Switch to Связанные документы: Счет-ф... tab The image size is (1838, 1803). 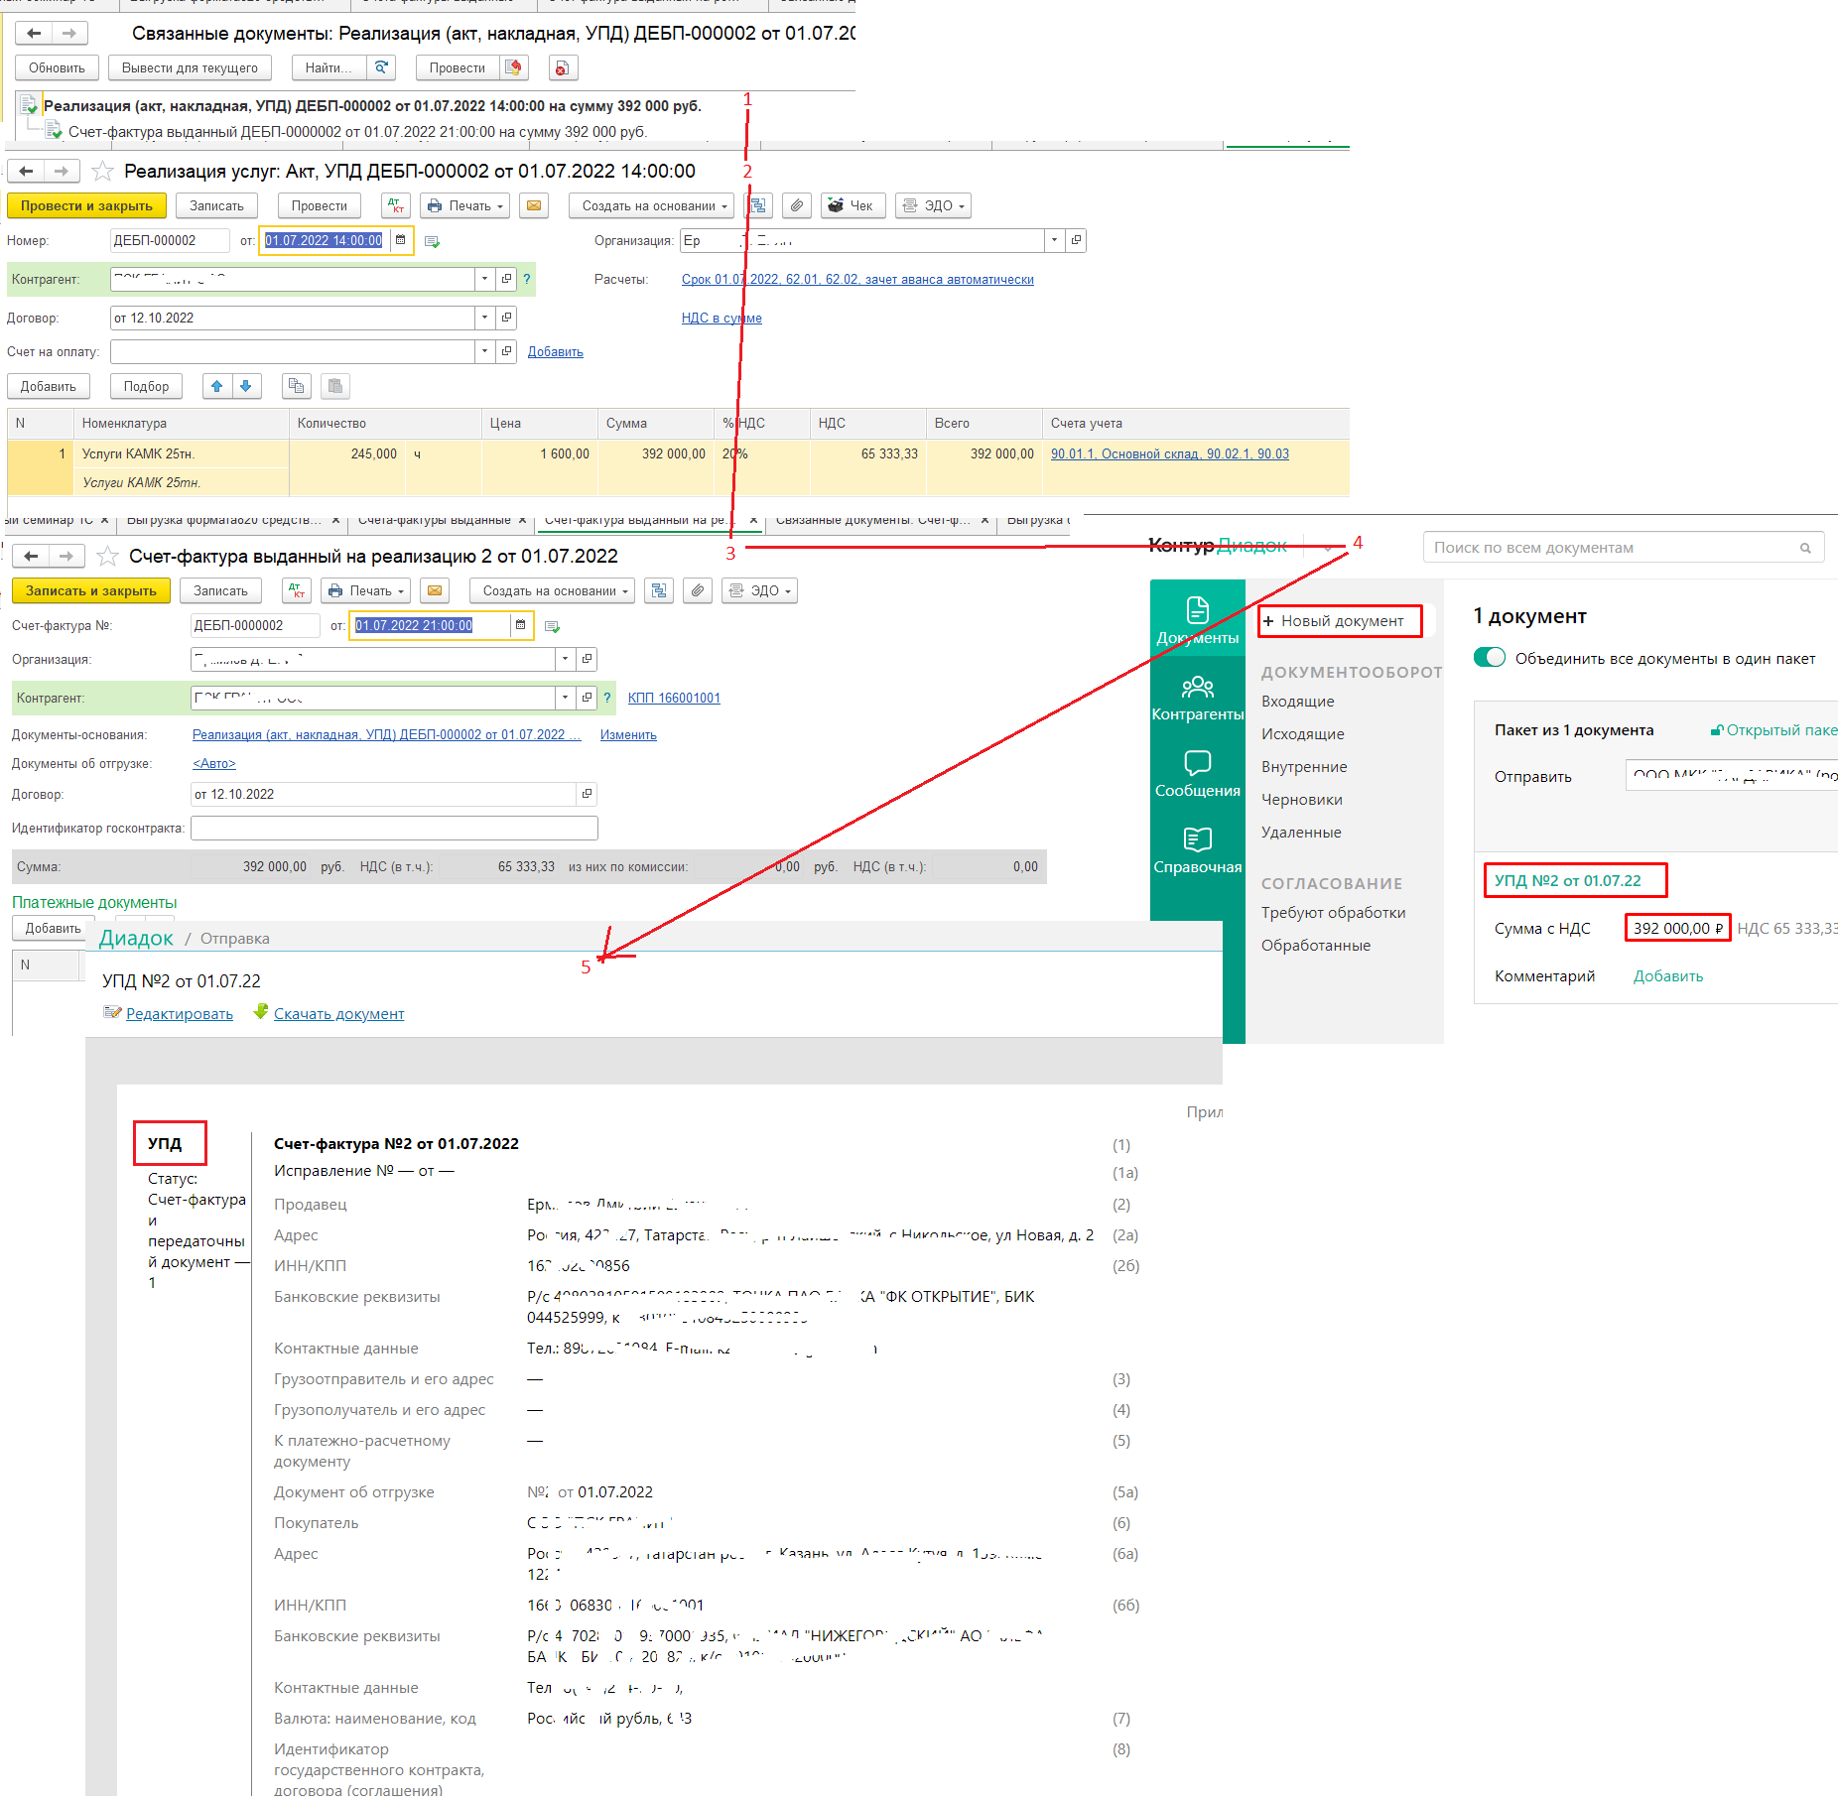coord(872,520)
